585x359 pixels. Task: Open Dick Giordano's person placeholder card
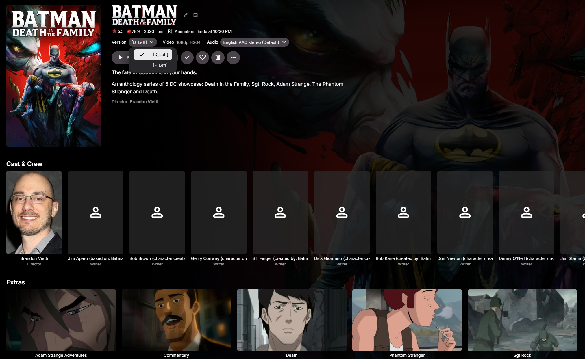(342, 213)
